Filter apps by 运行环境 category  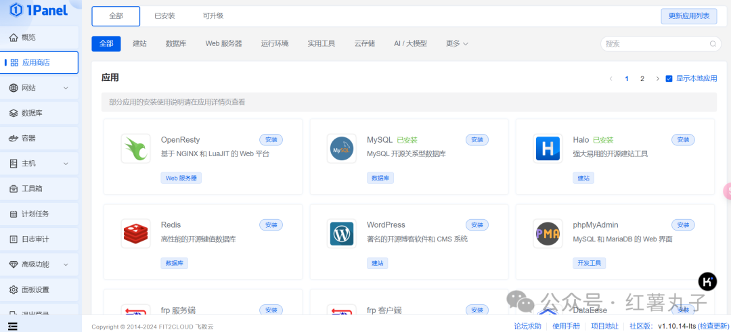point(275,43)
